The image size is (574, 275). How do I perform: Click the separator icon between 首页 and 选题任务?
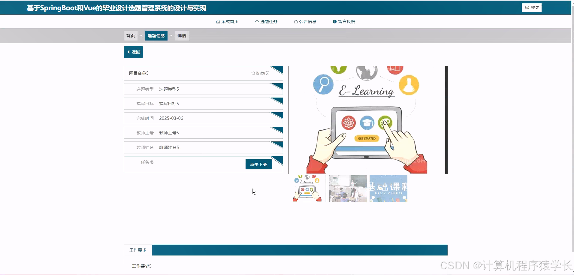pos(141,35)
